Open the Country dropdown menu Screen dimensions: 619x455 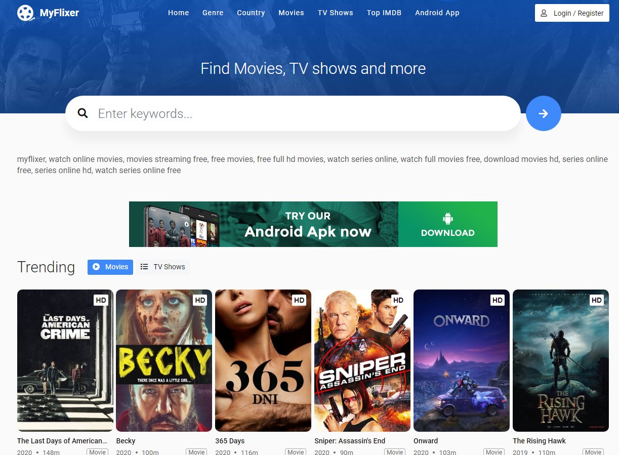251,13
